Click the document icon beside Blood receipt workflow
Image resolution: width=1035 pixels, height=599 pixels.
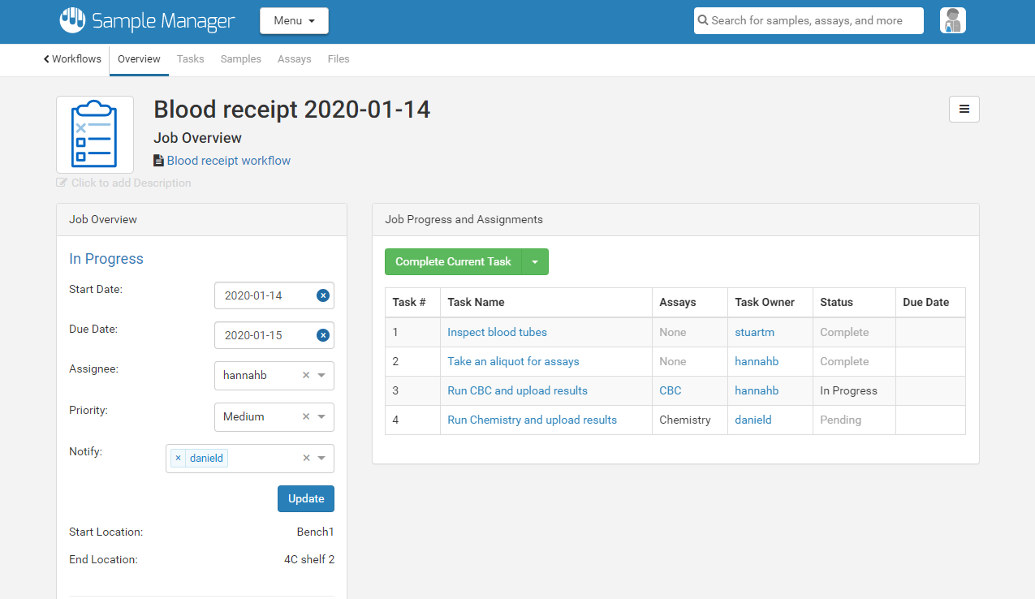[x=158, y=160]
